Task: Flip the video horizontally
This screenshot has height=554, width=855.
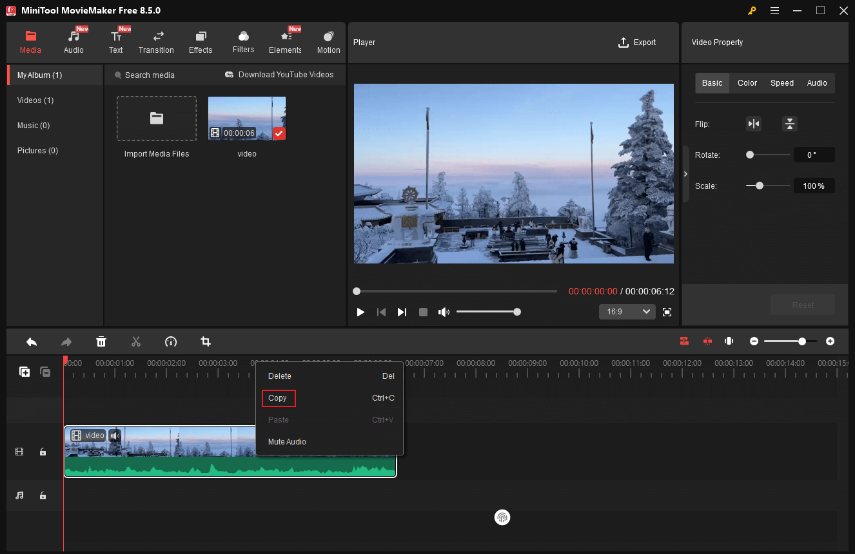Action: click(753, 124)
